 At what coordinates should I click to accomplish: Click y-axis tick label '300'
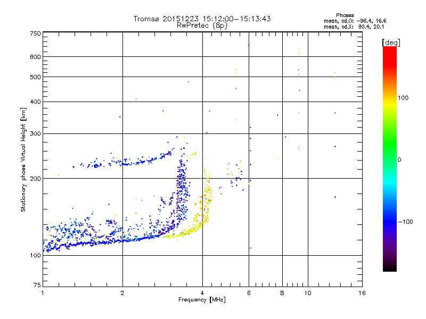coord(35,134)
